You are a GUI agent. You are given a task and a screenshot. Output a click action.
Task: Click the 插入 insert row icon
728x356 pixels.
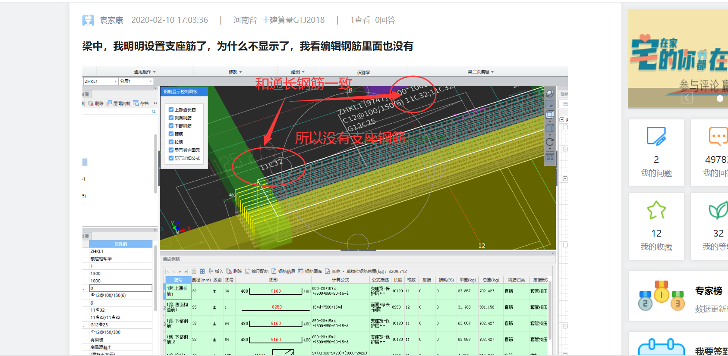211,271
